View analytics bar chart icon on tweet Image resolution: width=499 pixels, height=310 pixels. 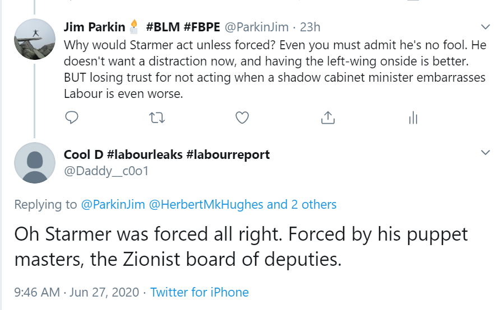point(413,118)
